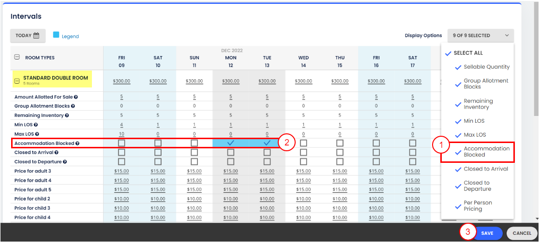This screenshot has width=540, height=244.
Task: Uncheck Accommodation Blocked for Mon 12
Action: tap(231, 143)
